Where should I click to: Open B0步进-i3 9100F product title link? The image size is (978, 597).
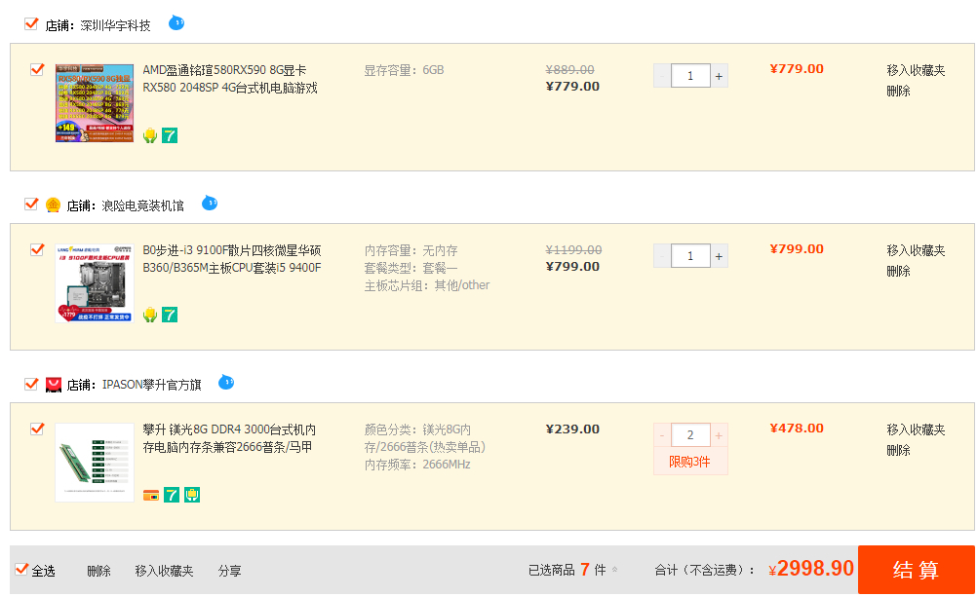[x=232, y=259]
